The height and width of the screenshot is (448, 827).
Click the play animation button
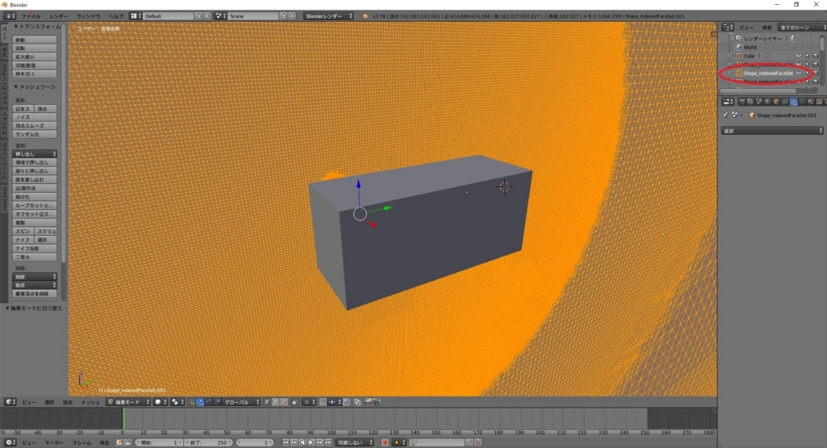(311, 442)
